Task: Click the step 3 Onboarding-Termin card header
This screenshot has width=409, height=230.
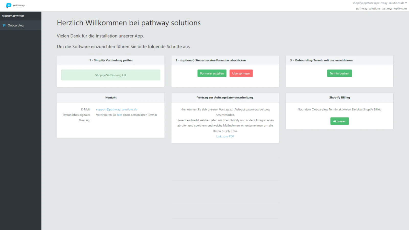Action: (x=339, y=60)
